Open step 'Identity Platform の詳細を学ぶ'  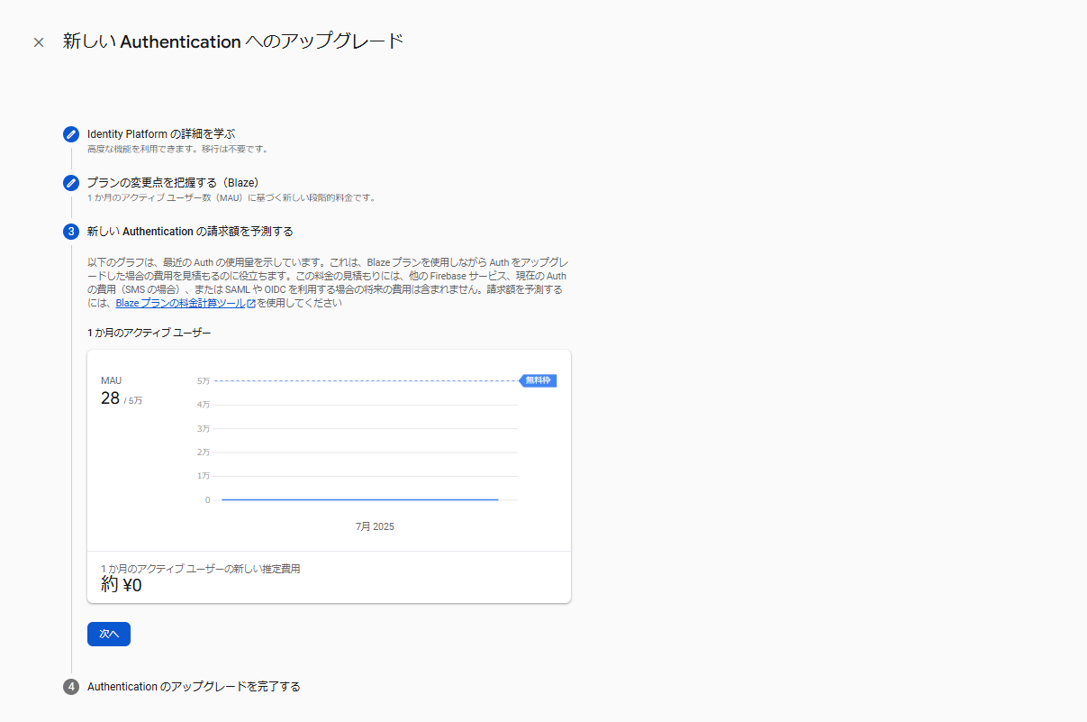(x=161, y=133)
